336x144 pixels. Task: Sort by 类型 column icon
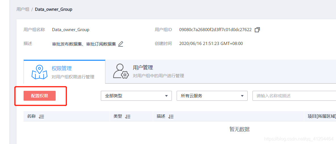128,117
